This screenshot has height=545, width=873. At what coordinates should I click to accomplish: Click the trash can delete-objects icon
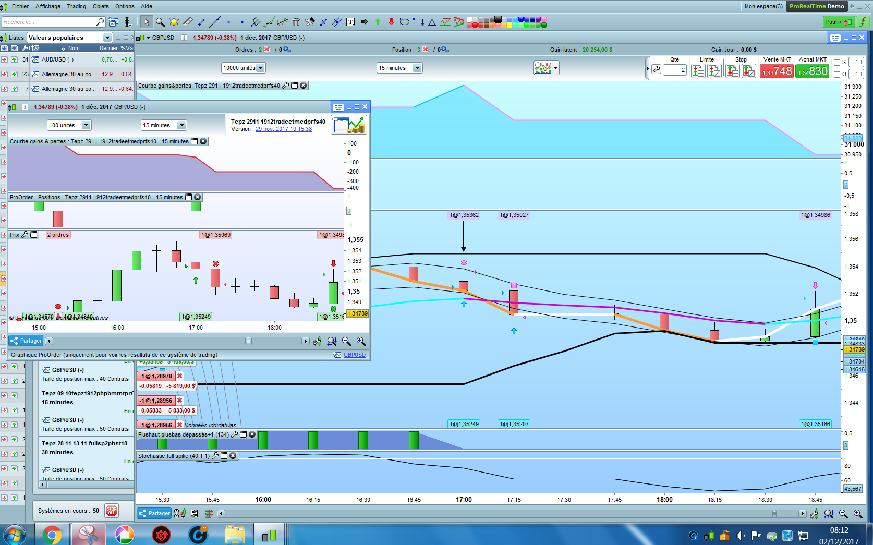[296, 22]
